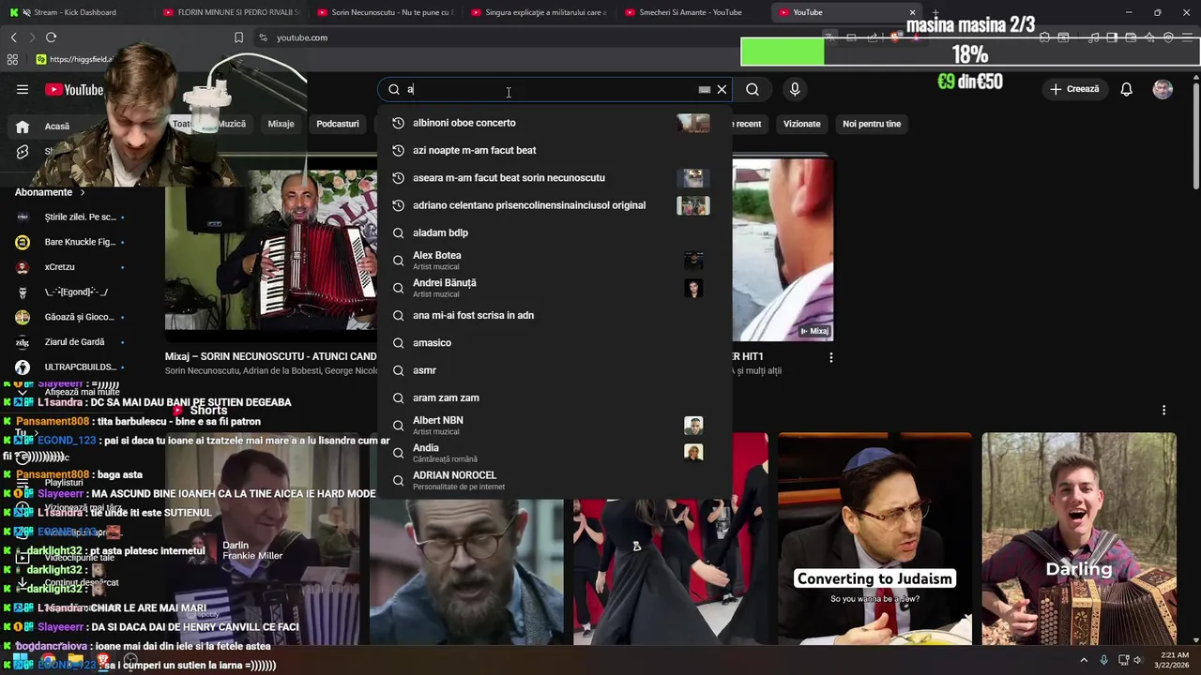Select the Vizionate filter chip
Image resolution: width=1201 pixels, height=675 pixels.
tap(801, 124)
